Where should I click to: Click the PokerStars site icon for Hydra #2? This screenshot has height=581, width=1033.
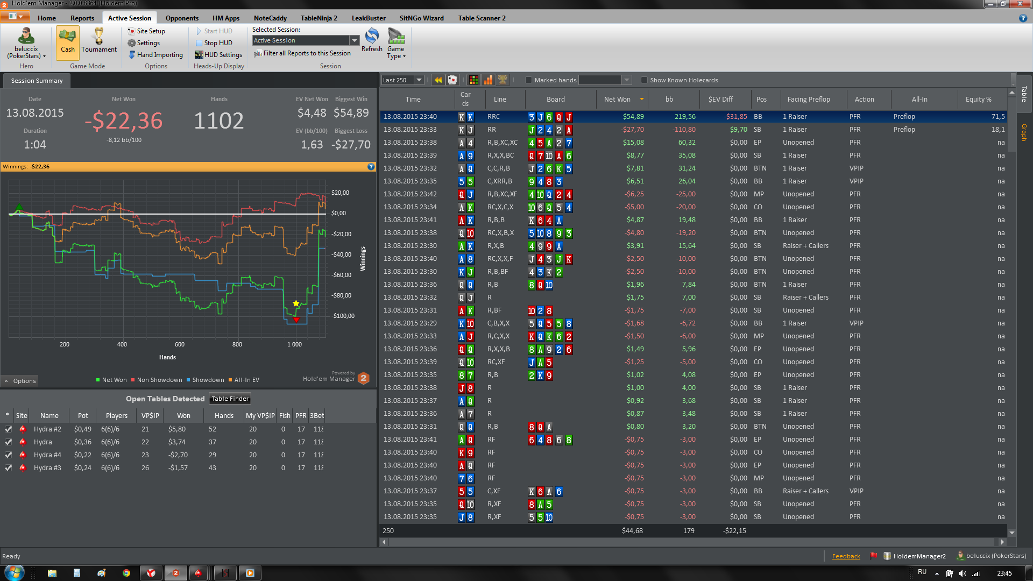pyautogui.click(x=23, y=429)
